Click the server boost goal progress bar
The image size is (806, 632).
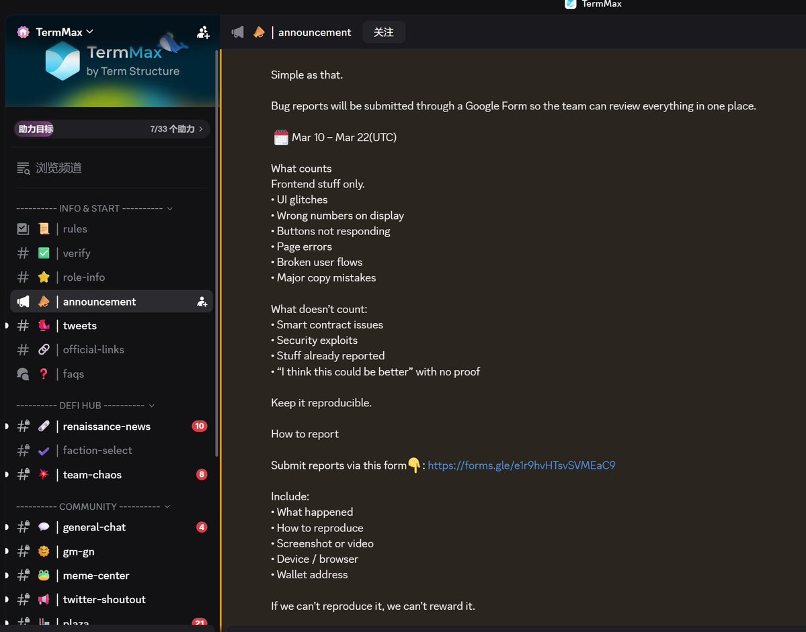click(x=112, y=129)
